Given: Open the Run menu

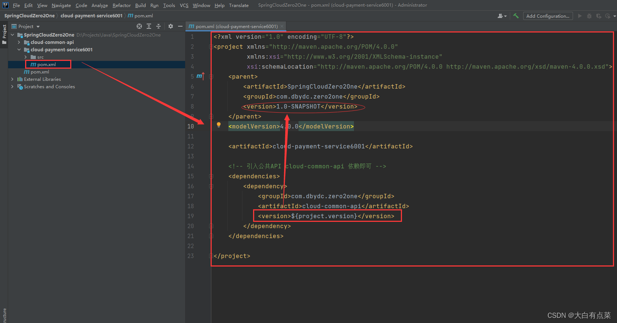Looking at the screenshot, I should pos(154,5).
